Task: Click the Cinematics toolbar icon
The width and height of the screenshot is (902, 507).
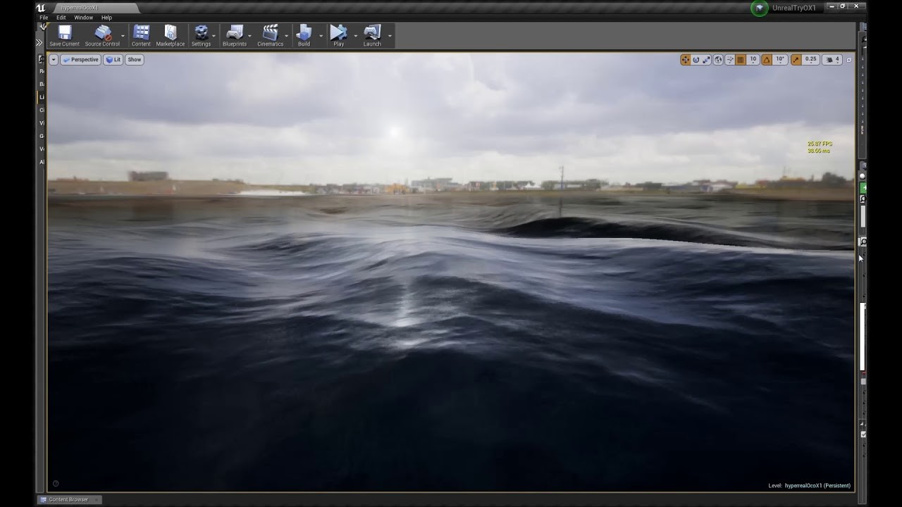Action: click(x=270, y=34)
